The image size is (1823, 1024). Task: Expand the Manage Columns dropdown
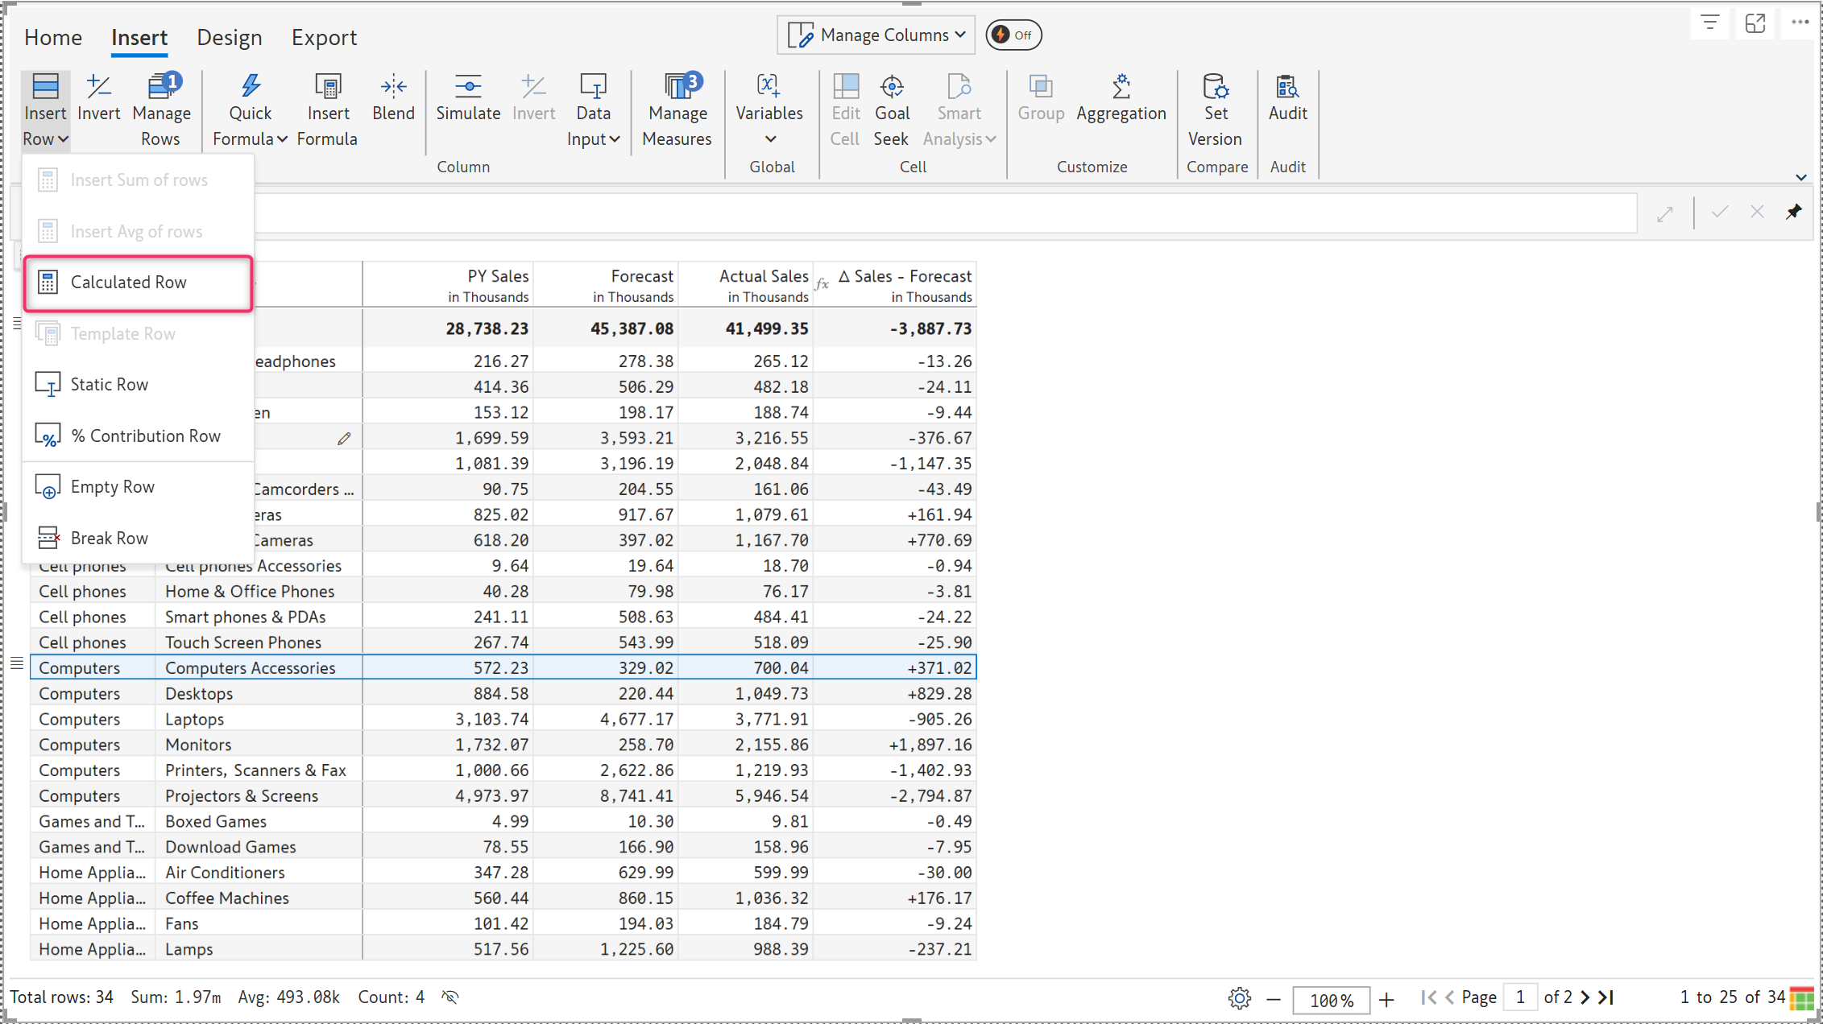coord(876,35)
